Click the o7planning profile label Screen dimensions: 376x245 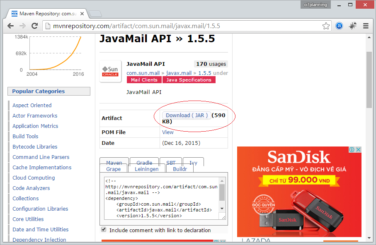[x=315, y=5]
